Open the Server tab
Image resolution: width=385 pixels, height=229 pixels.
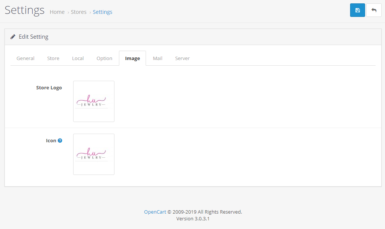[182, 58]
